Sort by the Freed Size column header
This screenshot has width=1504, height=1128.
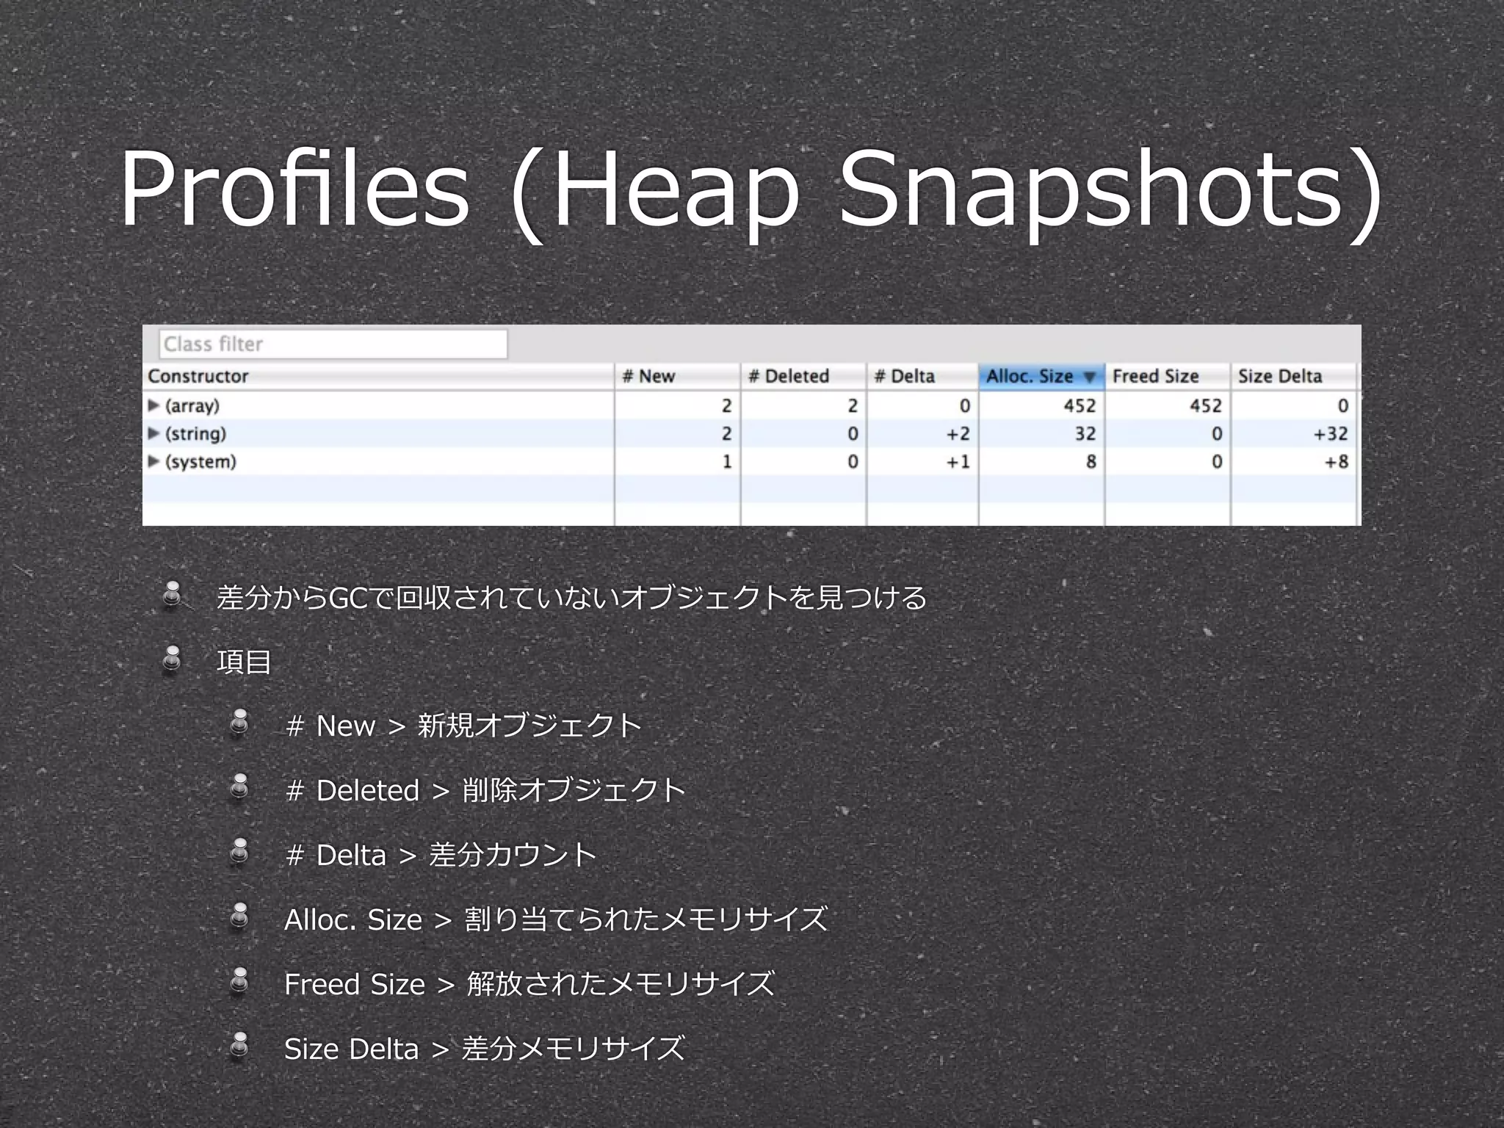[x=1168, y=376]
